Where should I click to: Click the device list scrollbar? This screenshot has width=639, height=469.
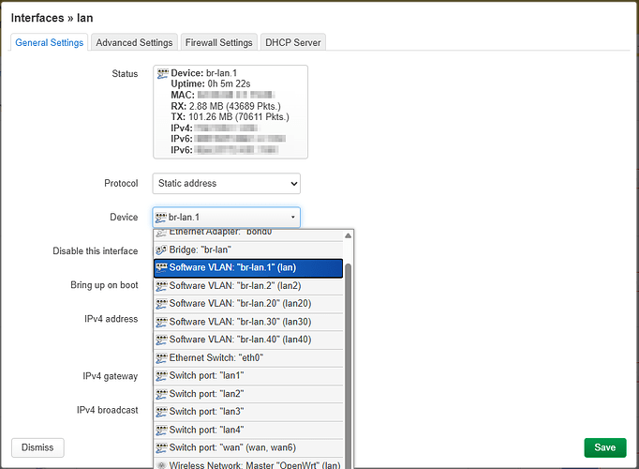(349, 356)
